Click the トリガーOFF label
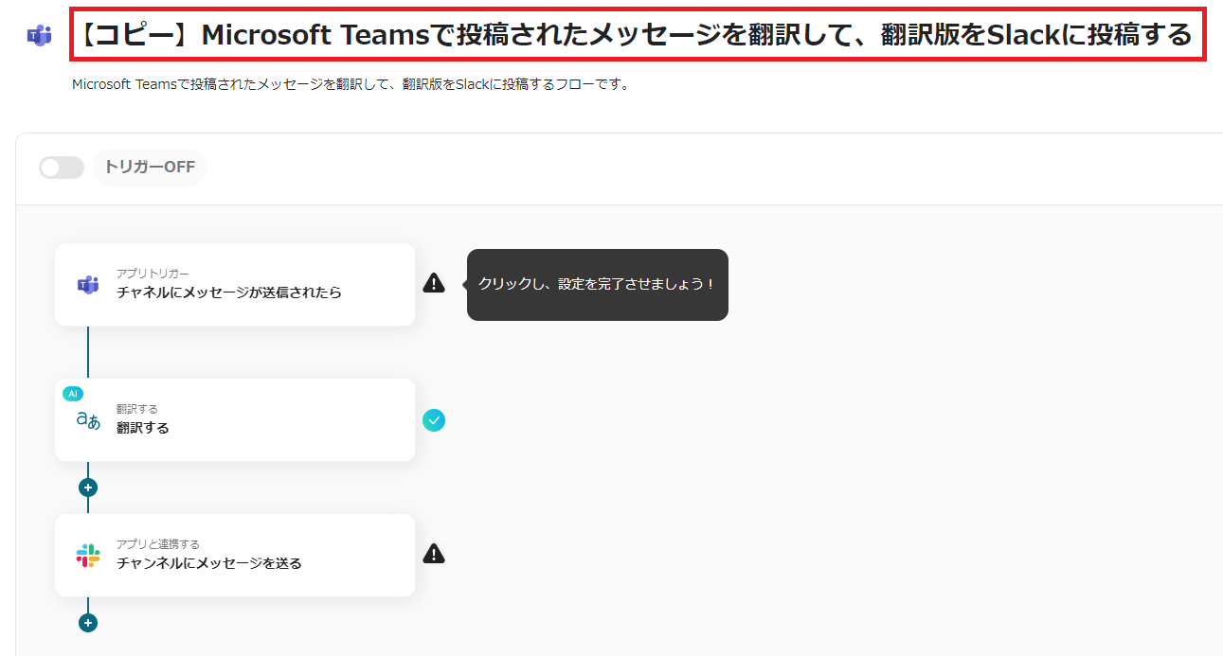 (149, 168)
